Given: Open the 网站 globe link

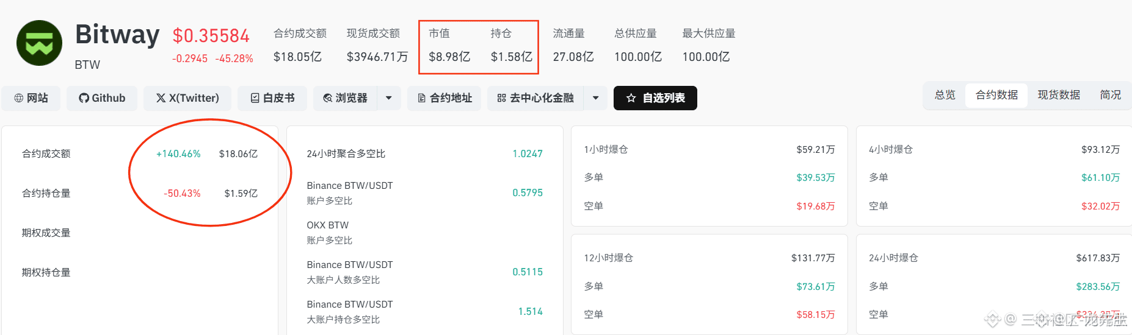Looking at the screenshot, I should click(x=31, y=98).
